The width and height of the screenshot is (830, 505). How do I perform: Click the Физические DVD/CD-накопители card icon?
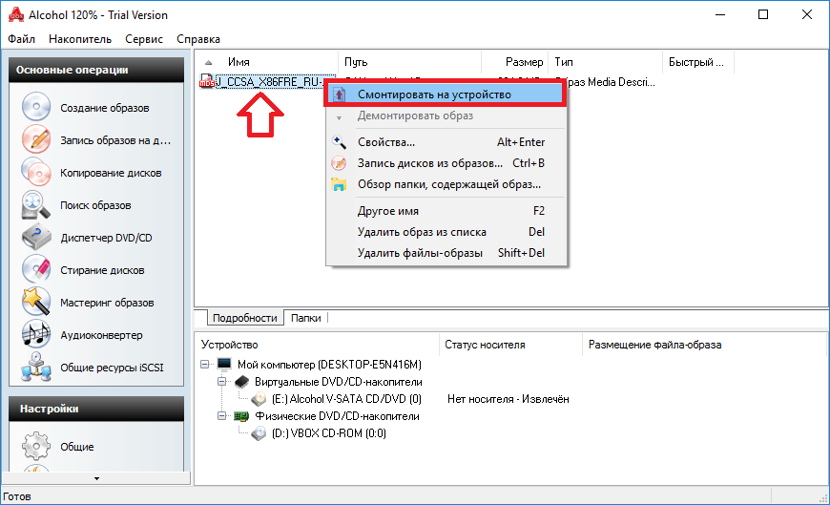coord(241,416)
